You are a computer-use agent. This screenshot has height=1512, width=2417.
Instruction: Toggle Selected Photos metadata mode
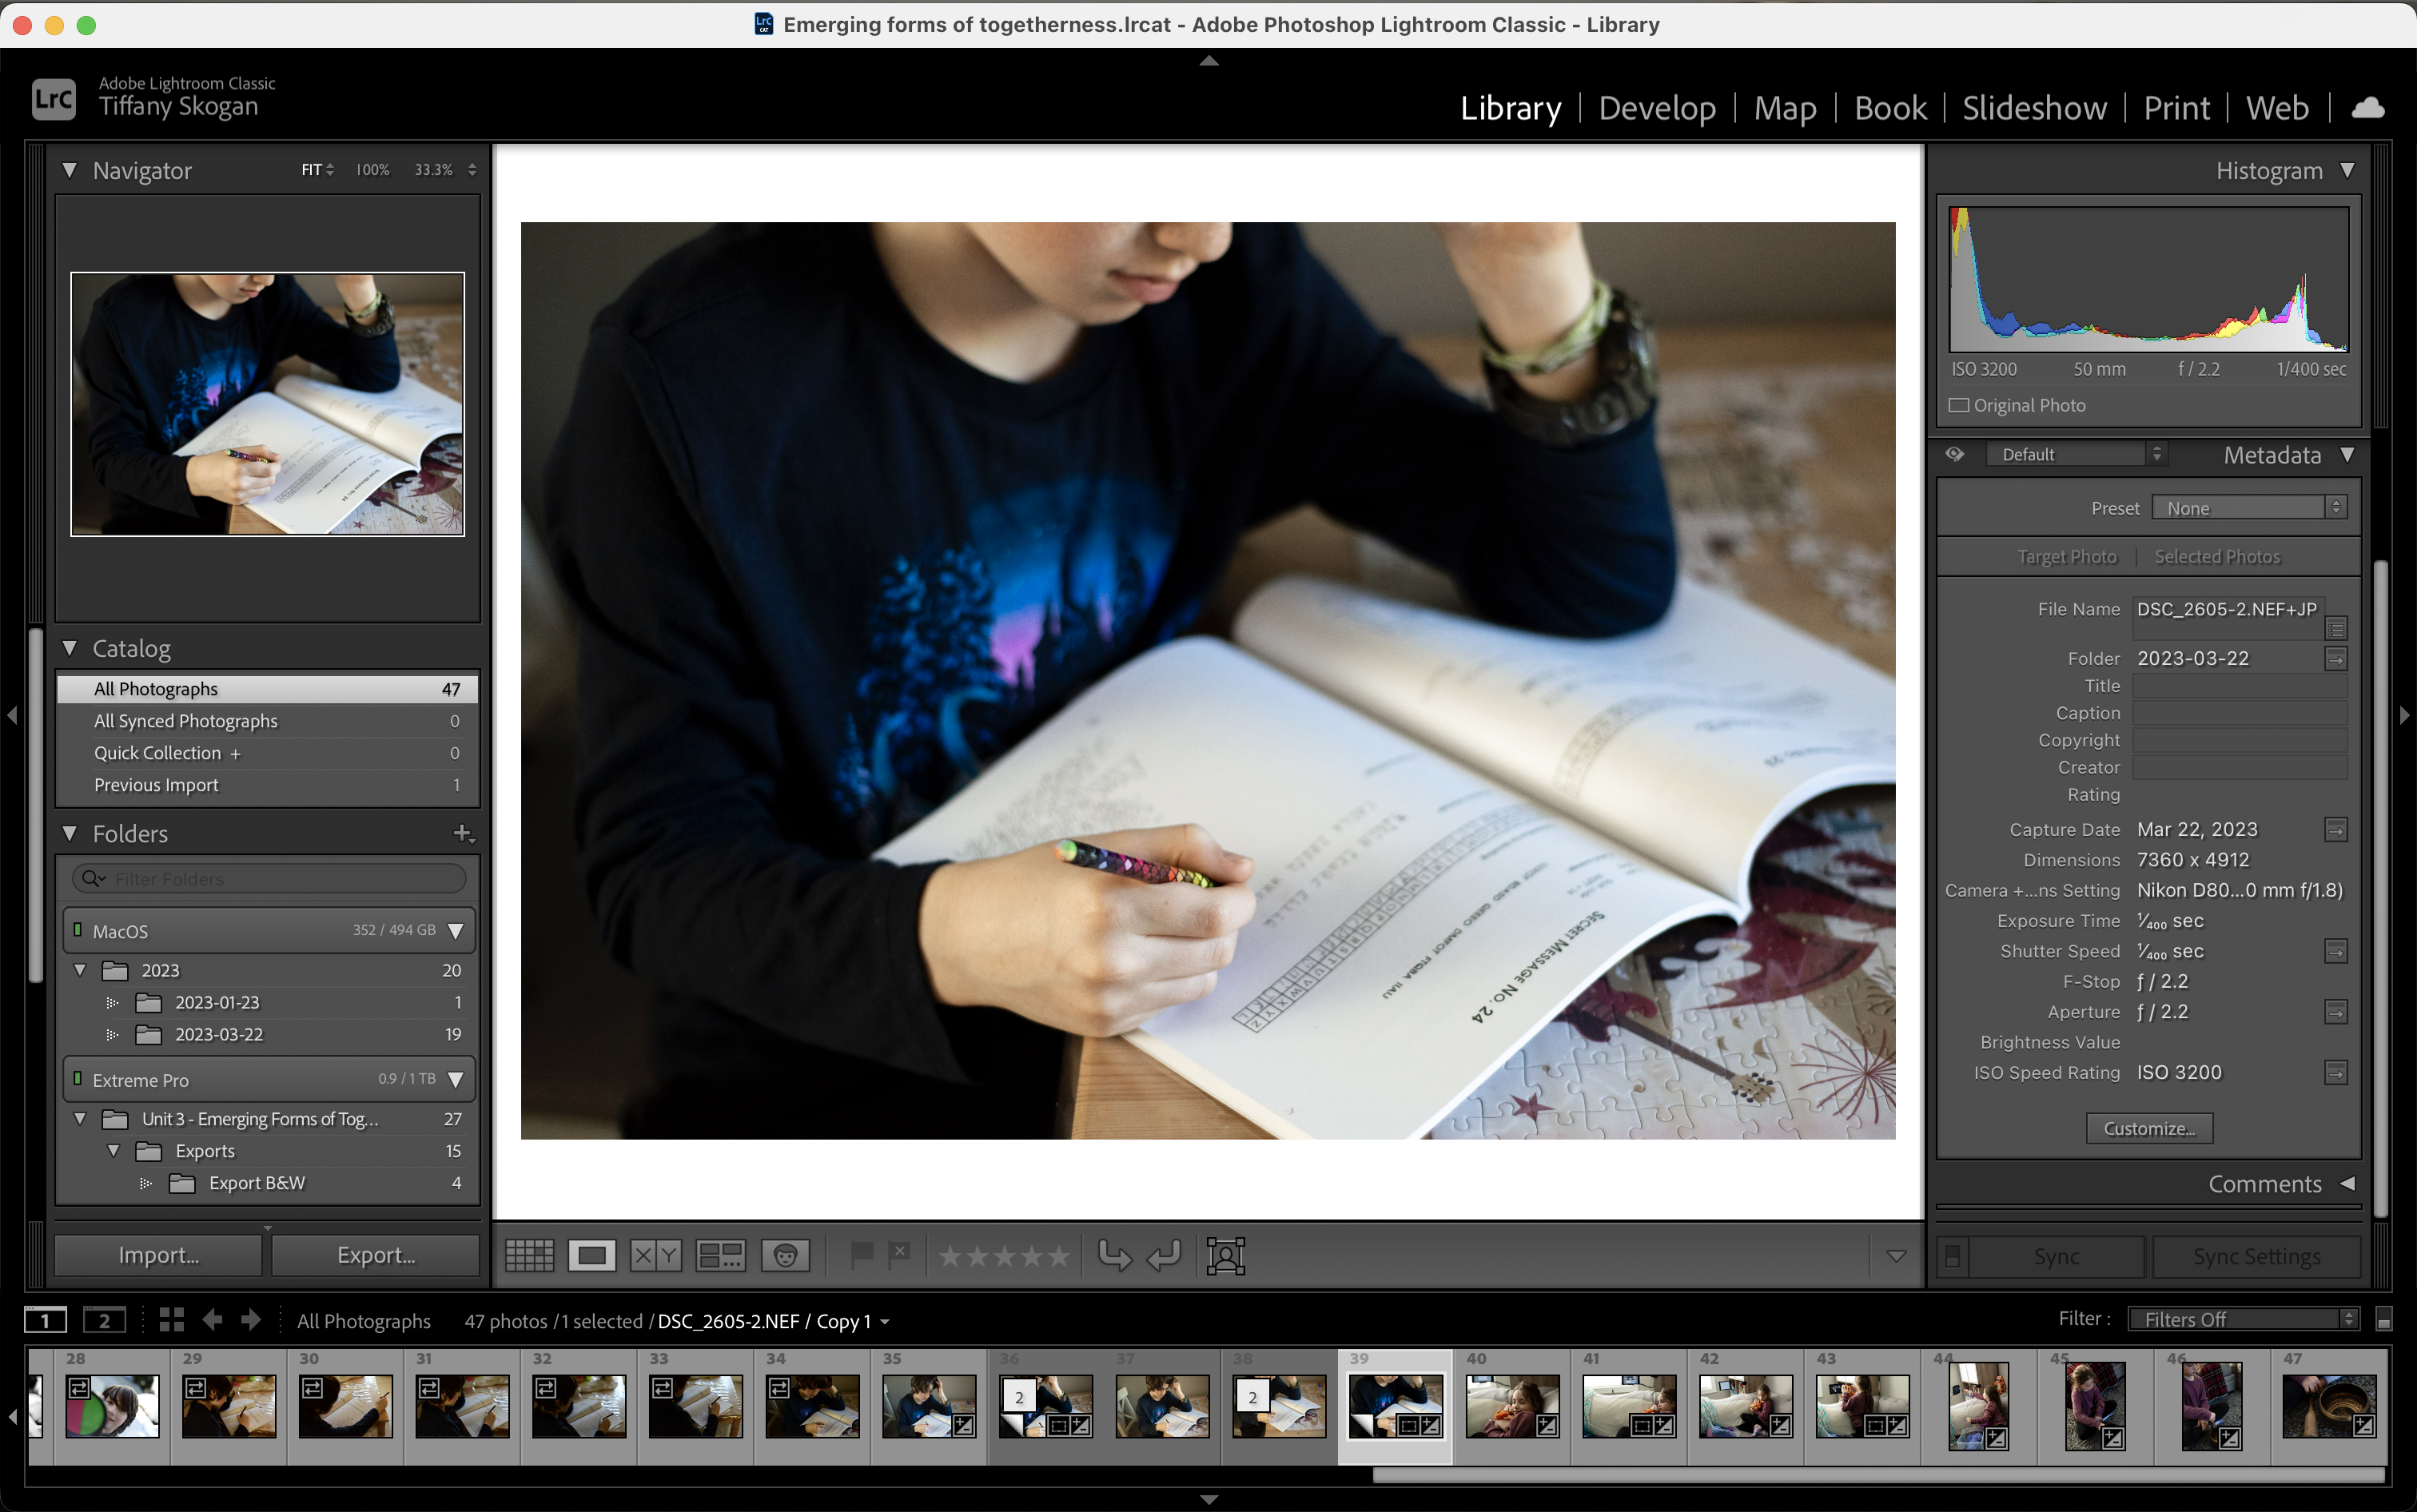tap(2217, 557)
